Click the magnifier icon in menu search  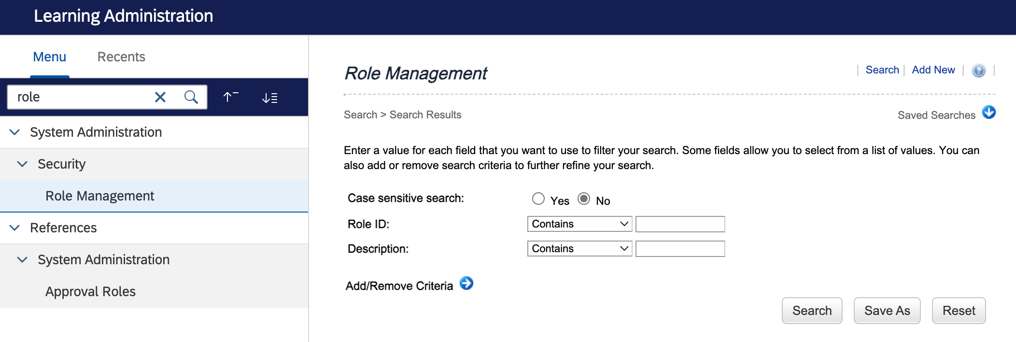(x=191, y=98)
